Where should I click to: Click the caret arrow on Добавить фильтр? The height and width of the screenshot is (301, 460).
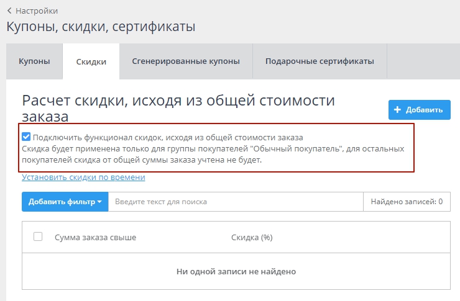click(x=99, y=202)
